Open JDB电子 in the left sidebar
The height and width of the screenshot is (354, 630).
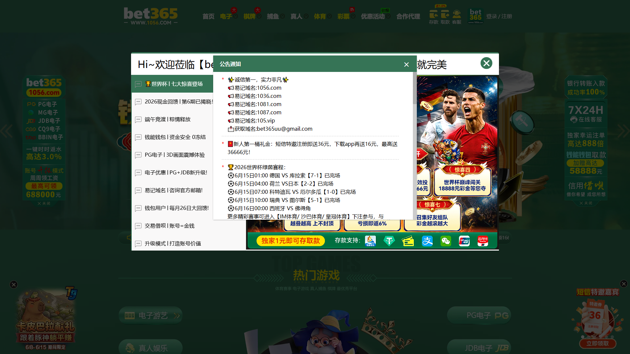click(x=45, y=121)
